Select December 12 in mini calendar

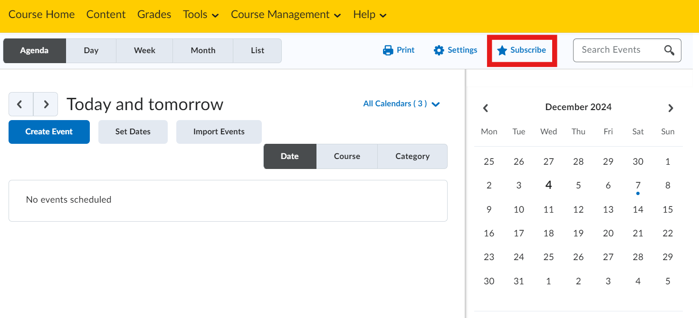pyautogui.click(x=578, y=209)
